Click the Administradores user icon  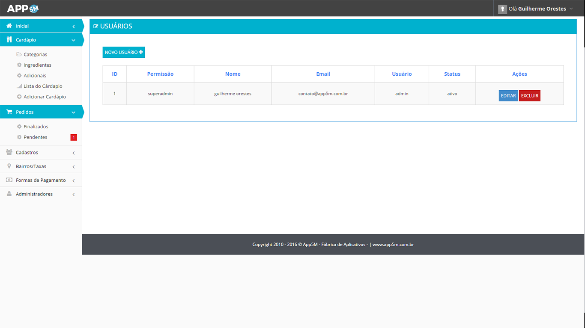[x=9, y=194]
